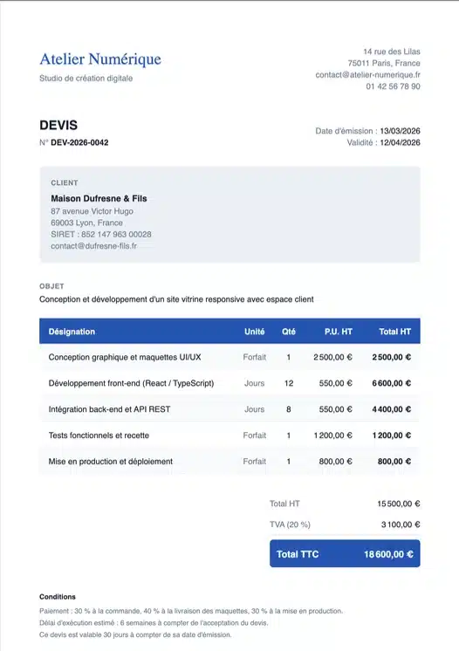Image resolution: width=459 pixels, height=651 pixels.
Task: Click the address line 14 rue des Lilas
Action: tap(392, 51)
